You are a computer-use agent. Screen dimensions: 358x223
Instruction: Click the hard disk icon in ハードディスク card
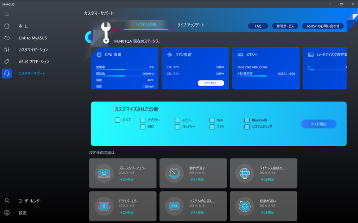click(x=311, y=54)
